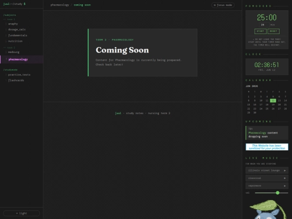Play the vaporwave music station

pos(267,185)
